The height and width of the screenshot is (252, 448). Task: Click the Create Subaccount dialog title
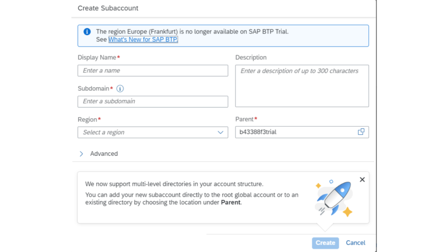point(107,8)
